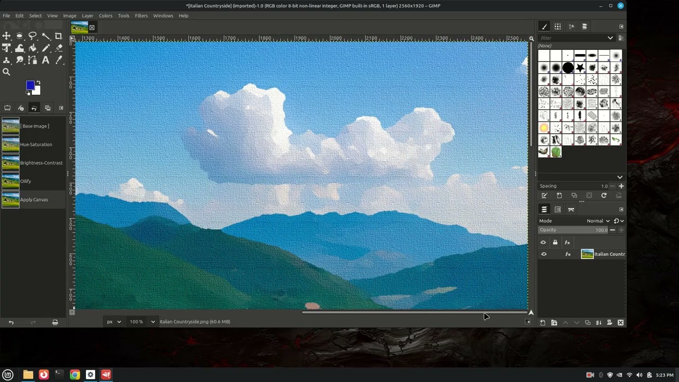Screen dimensions: 679x382
Task: Open the Filters menu
Action: (141, 15)
